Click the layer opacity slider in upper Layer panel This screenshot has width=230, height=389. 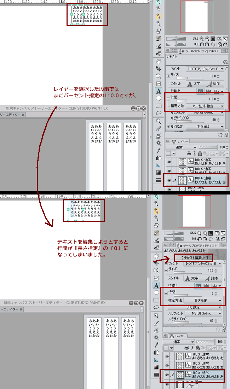coord(208,147)
